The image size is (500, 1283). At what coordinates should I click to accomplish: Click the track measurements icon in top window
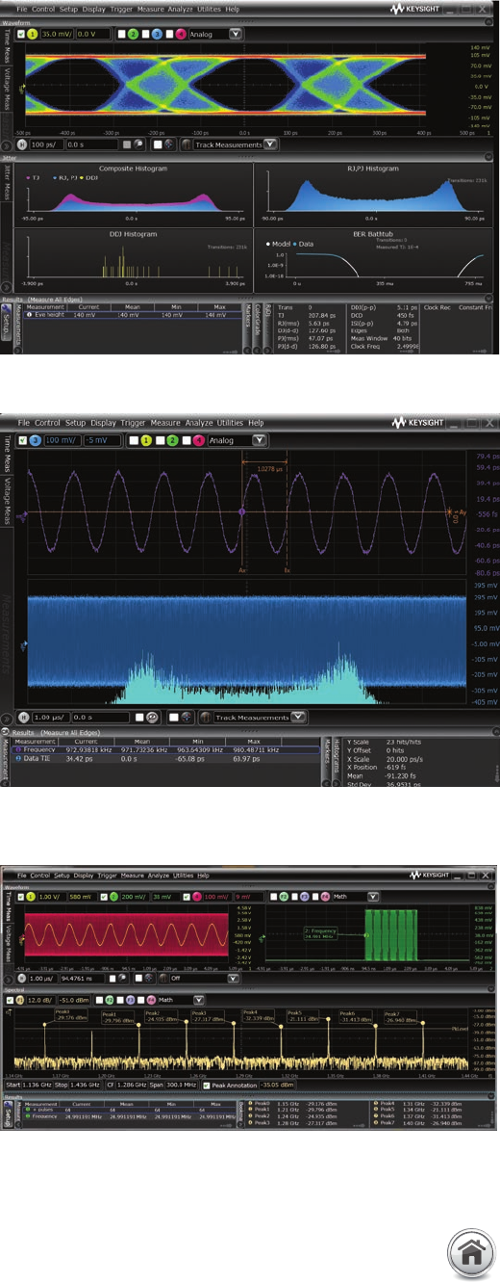point(185,144)
